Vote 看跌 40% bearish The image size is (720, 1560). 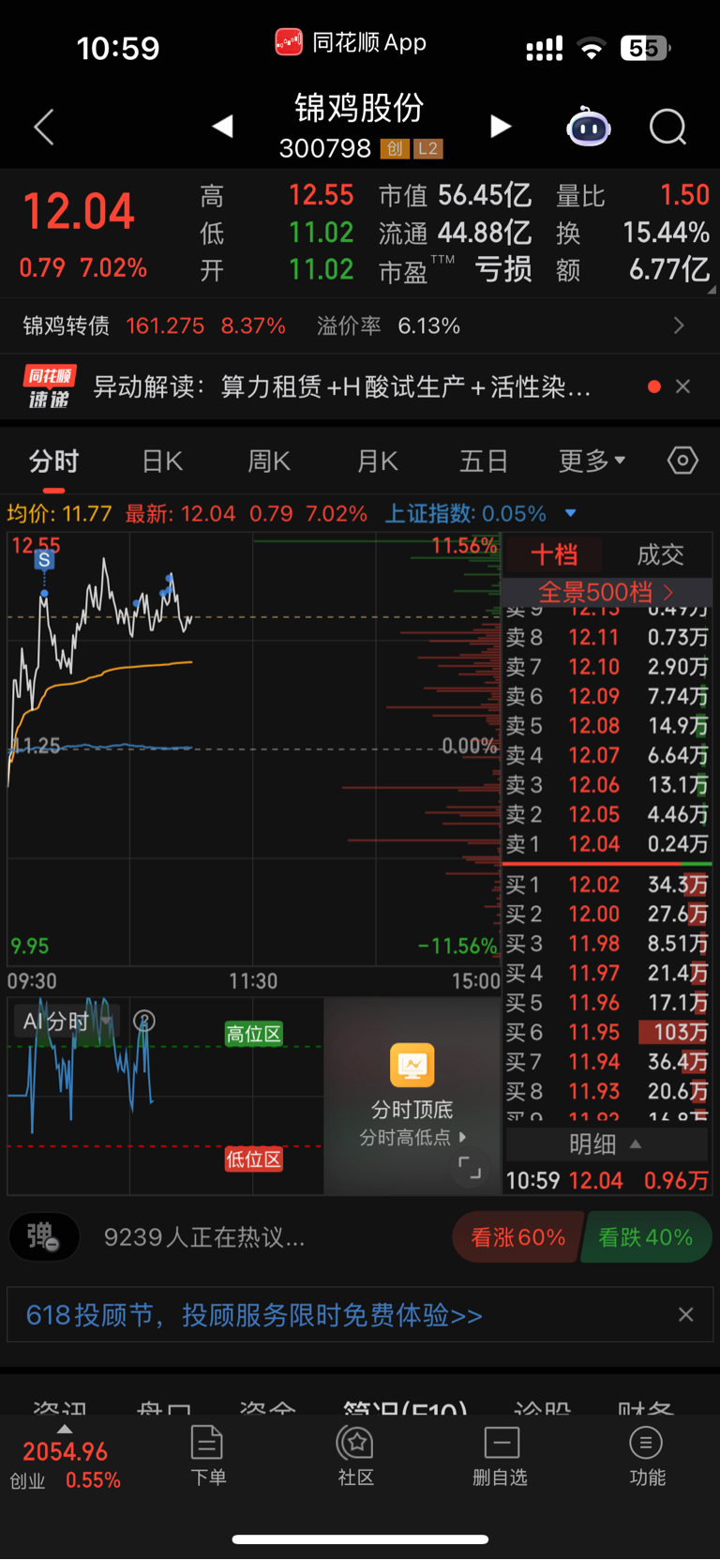(646, 1236)
